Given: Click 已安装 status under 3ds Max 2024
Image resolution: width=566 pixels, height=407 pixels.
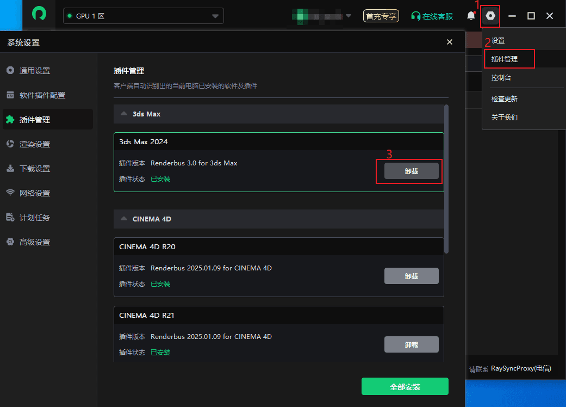Looking at the screenshot, I should [160, 179].
